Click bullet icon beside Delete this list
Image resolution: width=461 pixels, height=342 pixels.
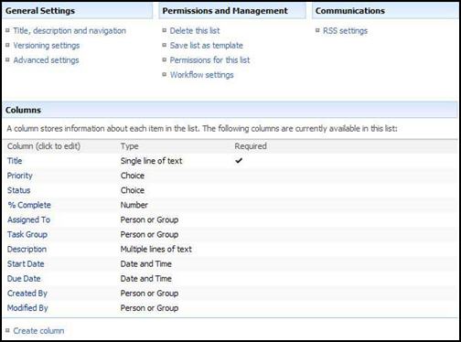pos(165,30)
